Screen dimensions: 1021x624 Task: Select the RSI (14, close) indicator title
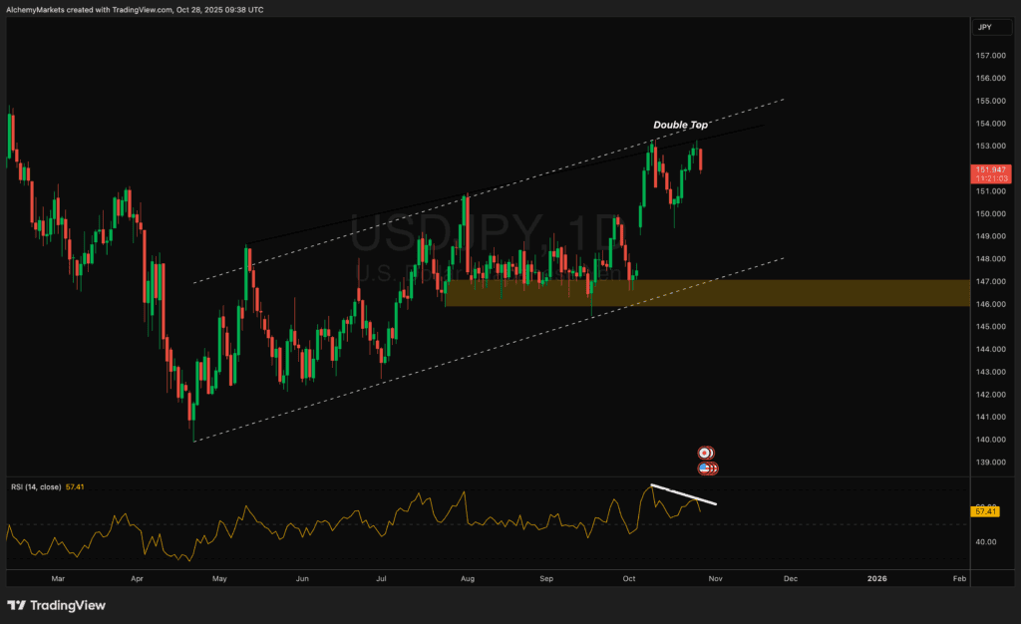click(36, 486)
